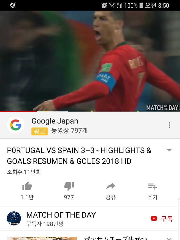Viewport: 180px width, 240px height.
Task: Tap the alarm icon in status bar
Action: (104, 5)
